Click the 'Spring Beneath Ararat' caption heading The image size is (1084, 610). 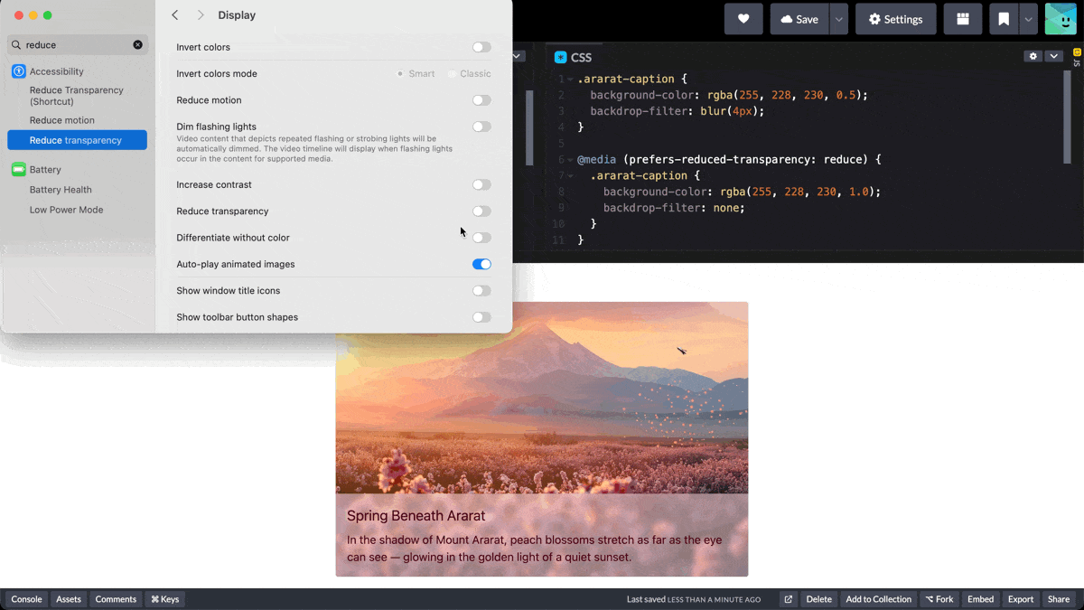click(x=416, y=516)
